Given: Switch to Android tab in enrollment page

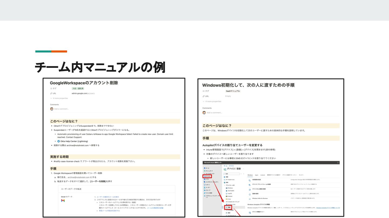Looking at the screenshot, I should point(263,175).
